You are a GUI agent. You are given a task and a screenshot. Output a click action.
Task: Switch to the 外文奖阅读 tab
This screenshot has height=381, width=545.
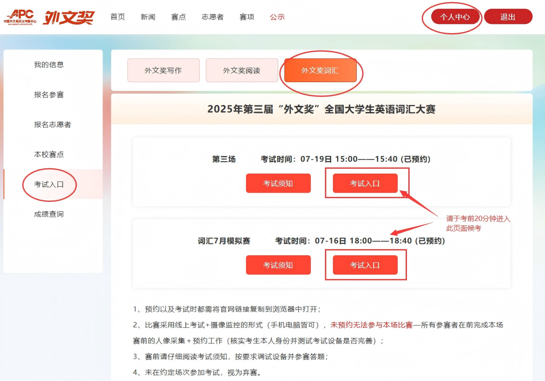[x=242, y=71]
